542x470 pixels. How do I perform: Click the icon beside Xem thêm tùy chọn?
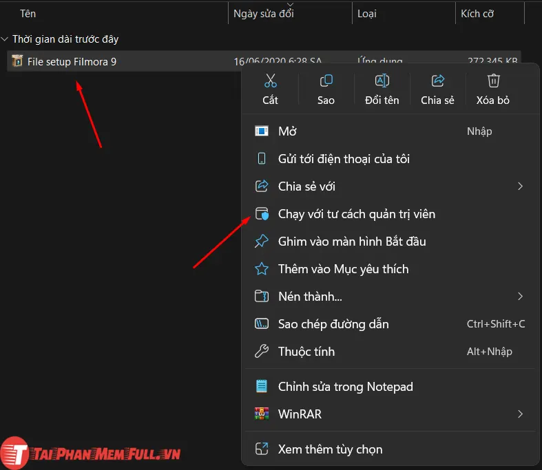262,449
